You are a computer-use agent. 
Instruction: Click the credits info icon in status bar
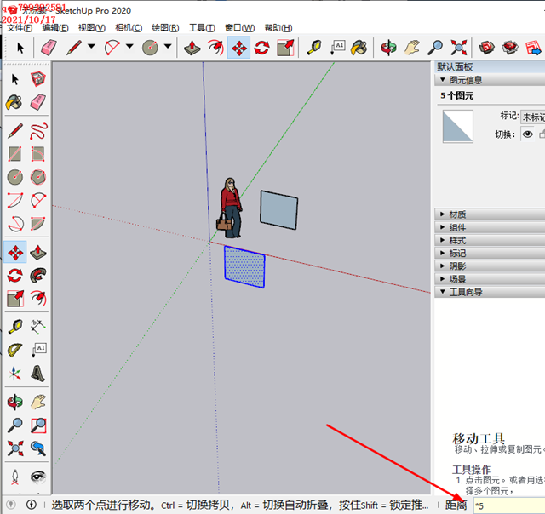(x=32, y=505)
